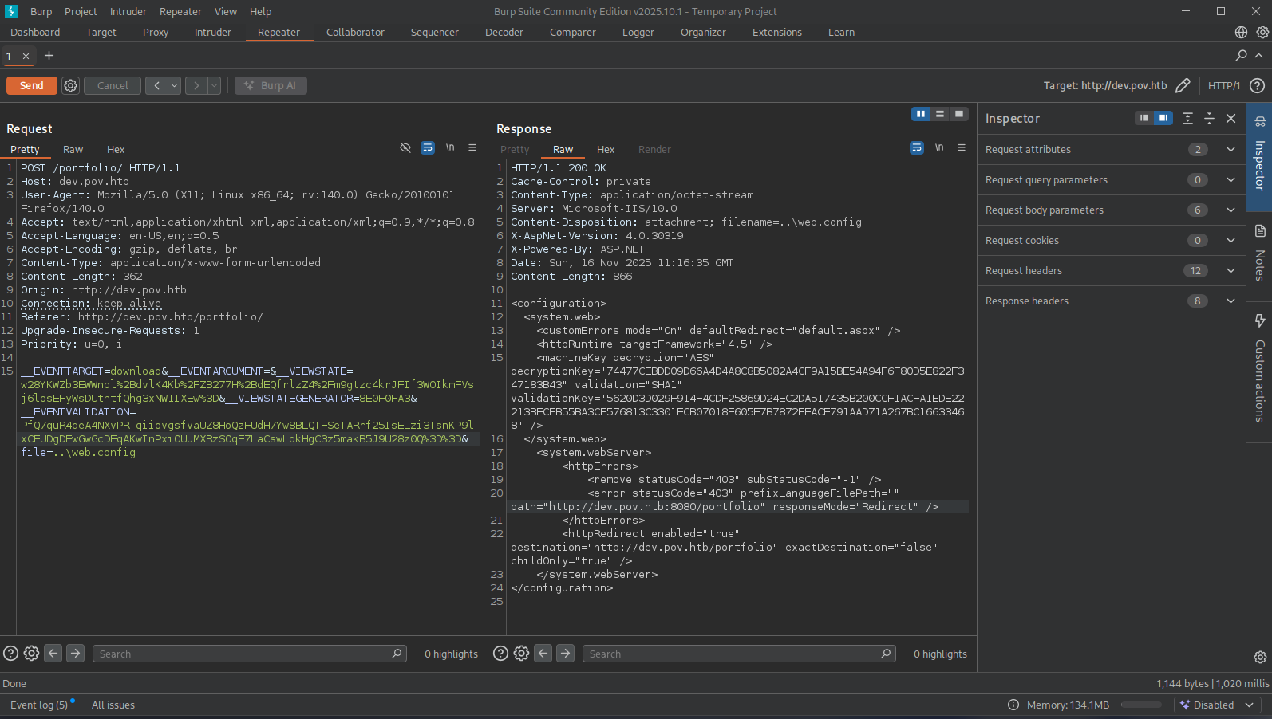Screen dimensions: 1272x719
Task: Switch to request Raw tab
Action: point(73,149)
